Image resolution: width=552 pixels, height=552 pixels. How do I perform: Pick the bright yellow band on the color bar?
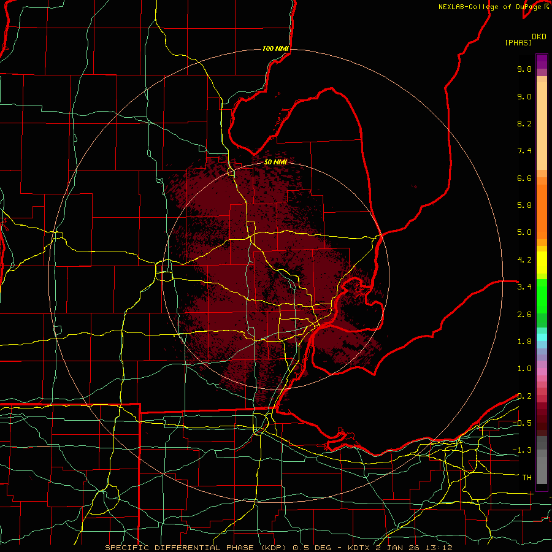click(542, 263)
